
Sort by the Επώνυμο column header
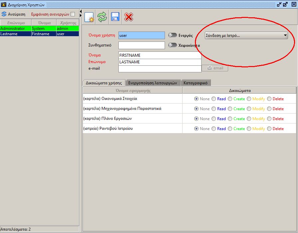(x=16, y=23)
